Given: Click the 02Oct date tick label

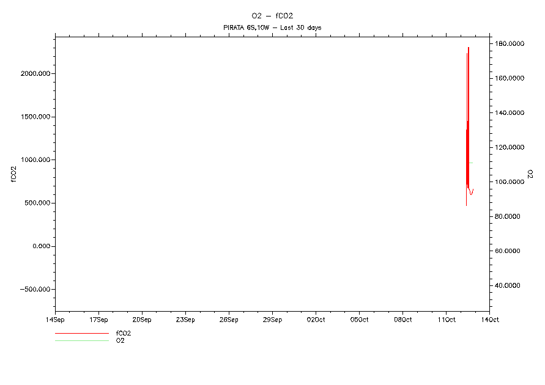Looking at the screenshot, I should tap(316, 320).
